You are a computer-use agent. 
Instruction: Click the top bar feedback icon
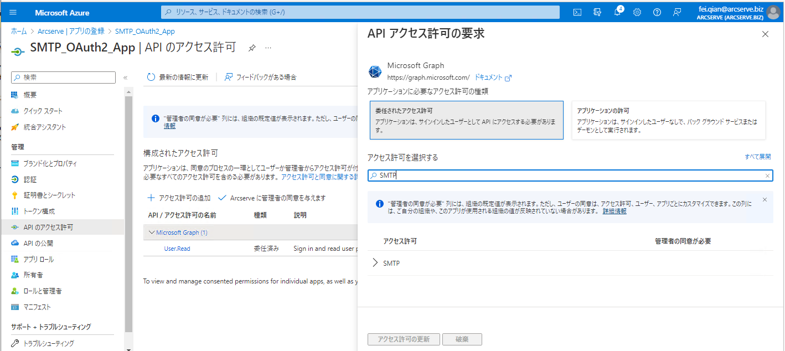(x=676, y=12)
